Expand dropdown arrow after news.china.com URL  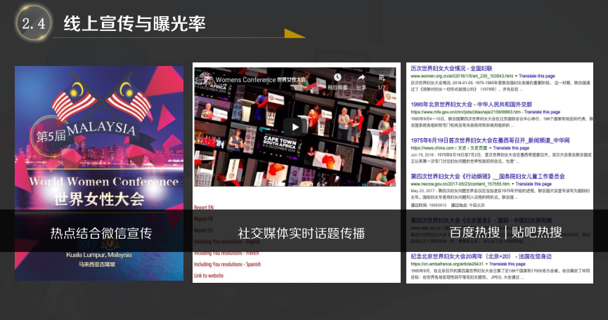pos(491,148)
